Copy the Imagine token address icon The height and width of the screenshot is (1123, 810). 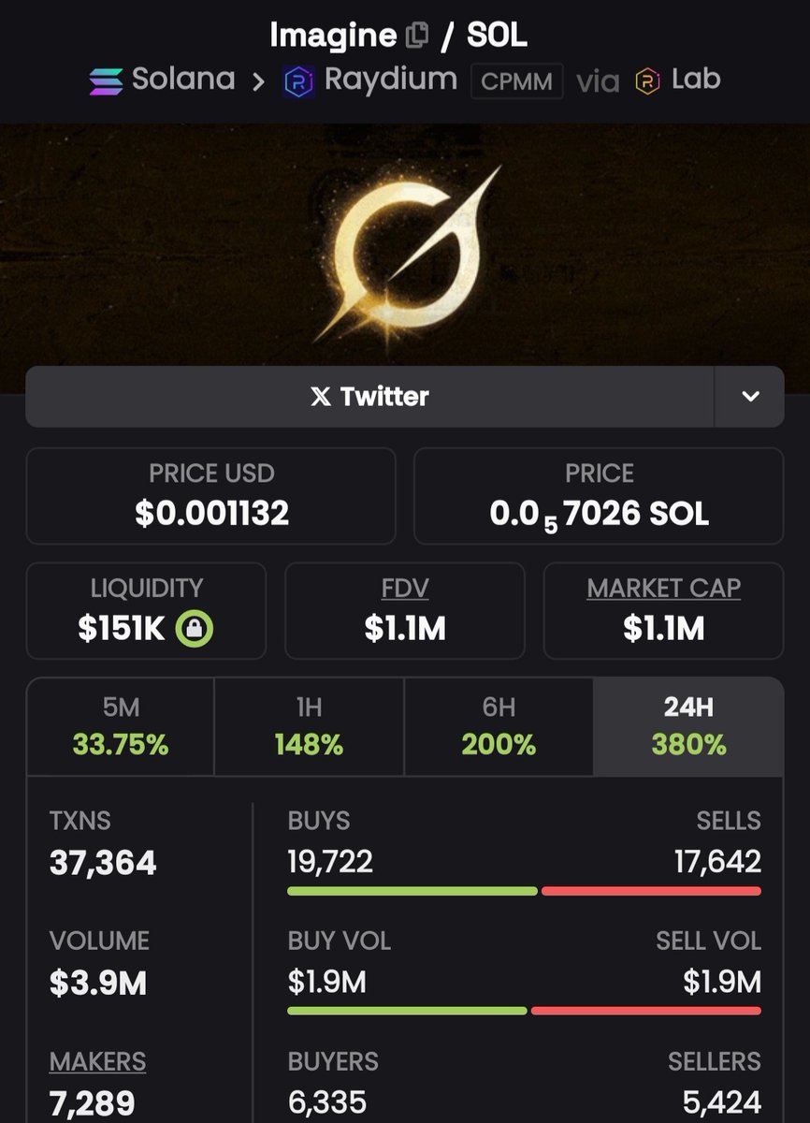[x=416, y=36]
